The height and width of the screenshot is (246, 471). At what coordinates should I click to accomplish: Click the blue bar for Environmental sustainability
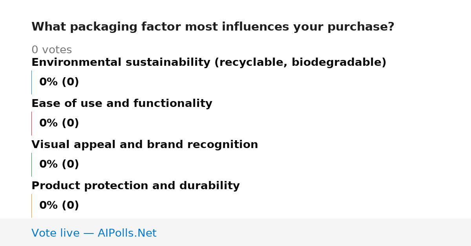point(31,82)
